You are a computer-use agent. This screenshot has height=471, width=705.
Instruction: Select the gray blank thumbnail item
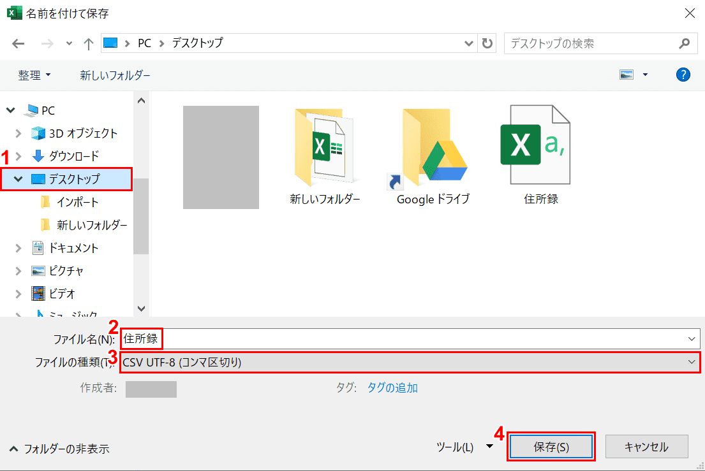[x=221, y=157]
